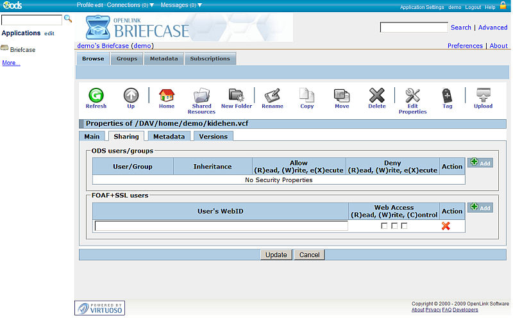Open the Advanced search link

tap(492, 28)
